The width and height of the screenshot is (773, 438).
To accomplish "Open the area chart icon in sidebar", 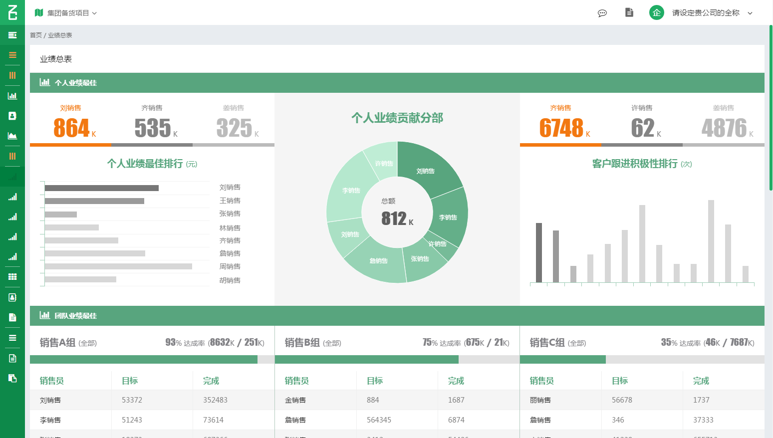I will pos(12,136).
